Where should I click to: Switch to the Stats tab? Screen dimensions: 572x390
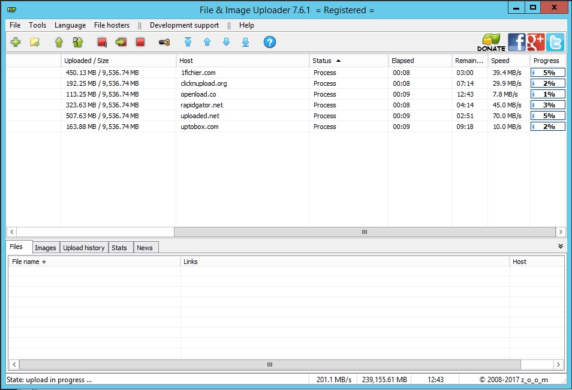point(119,248)
